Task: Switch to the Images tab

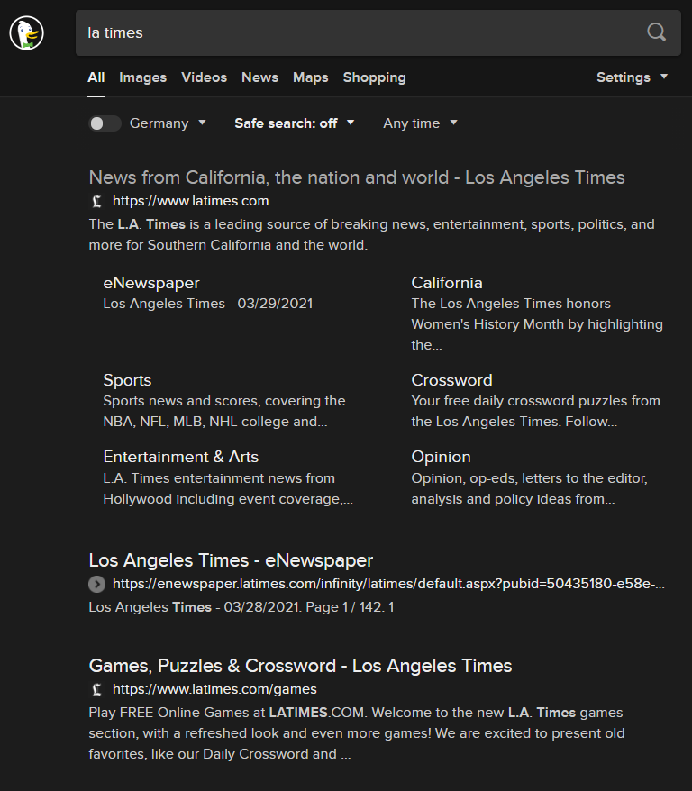Action: pos(142,77)
